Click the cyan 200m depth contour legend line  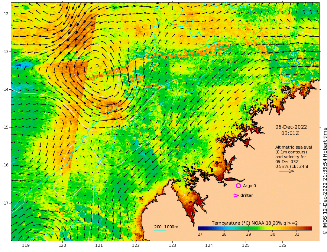click(160, 230)
